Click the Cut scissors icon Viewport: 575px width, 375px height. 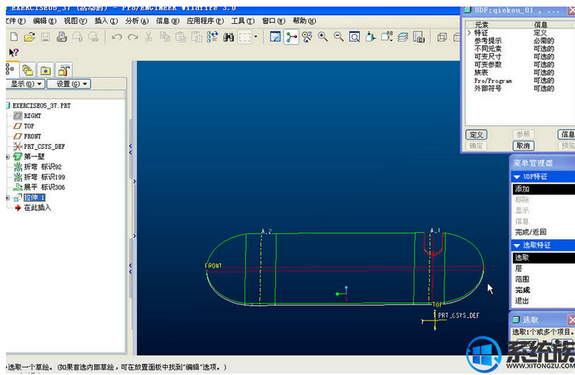(149, 36)
